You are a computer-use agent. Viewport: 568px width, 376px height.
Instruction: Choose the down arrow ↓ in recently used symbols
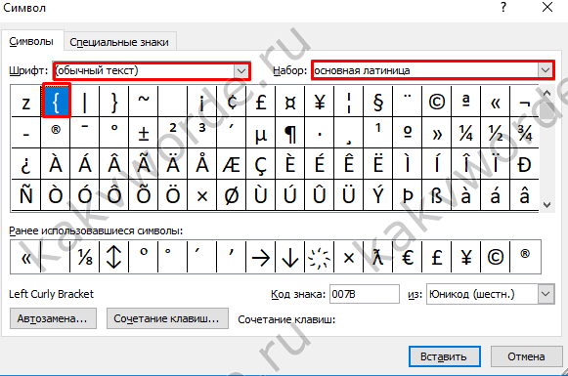290,257
